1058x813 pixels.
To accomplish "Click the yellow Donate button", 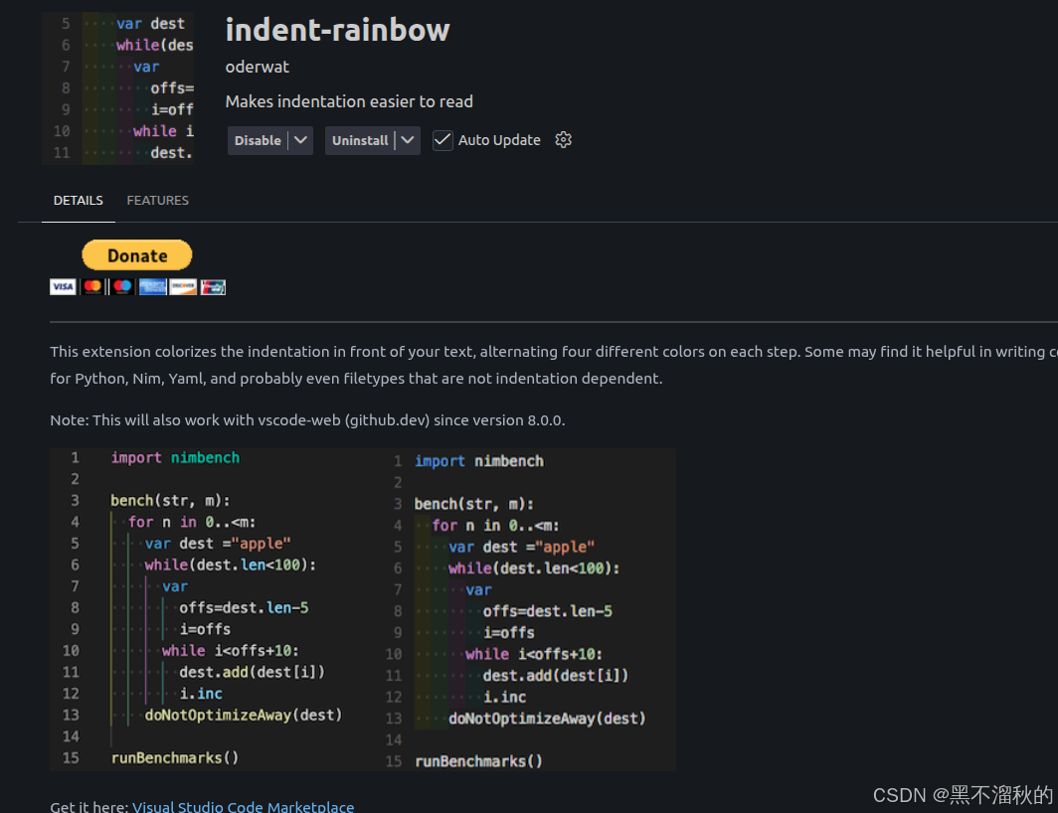I will click(137, 255).
